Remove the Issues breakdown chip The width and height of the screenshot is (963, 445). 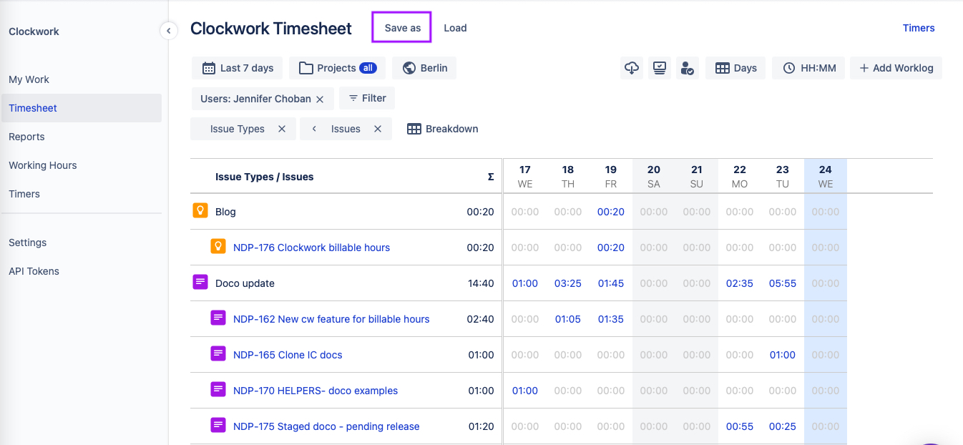(x=378, y=129)
